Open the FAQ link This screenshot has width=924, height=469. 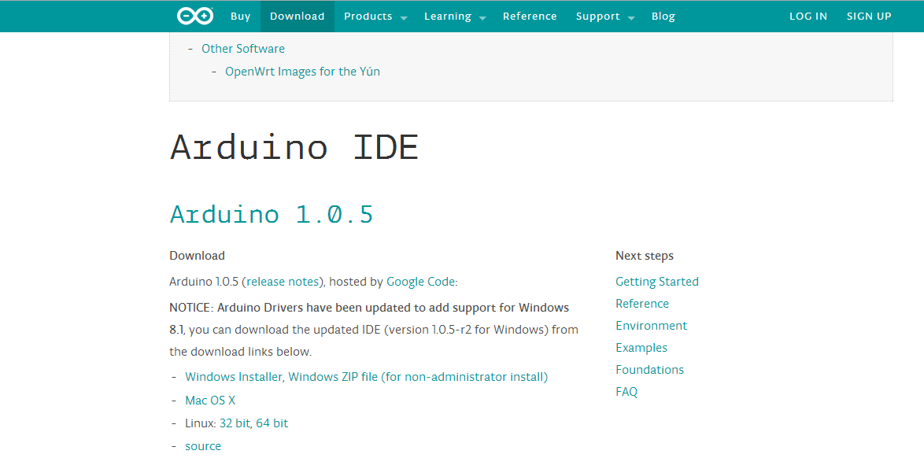coord(626,392)
